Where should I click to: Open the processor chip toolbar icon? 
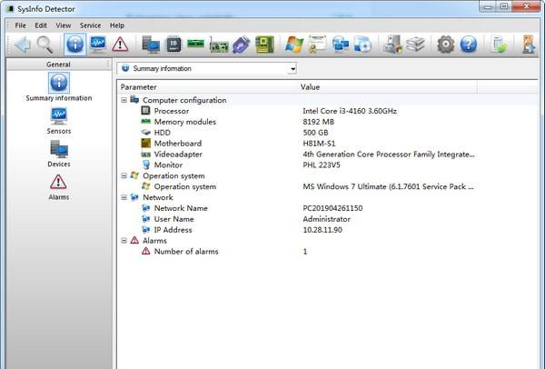point(173,45)
